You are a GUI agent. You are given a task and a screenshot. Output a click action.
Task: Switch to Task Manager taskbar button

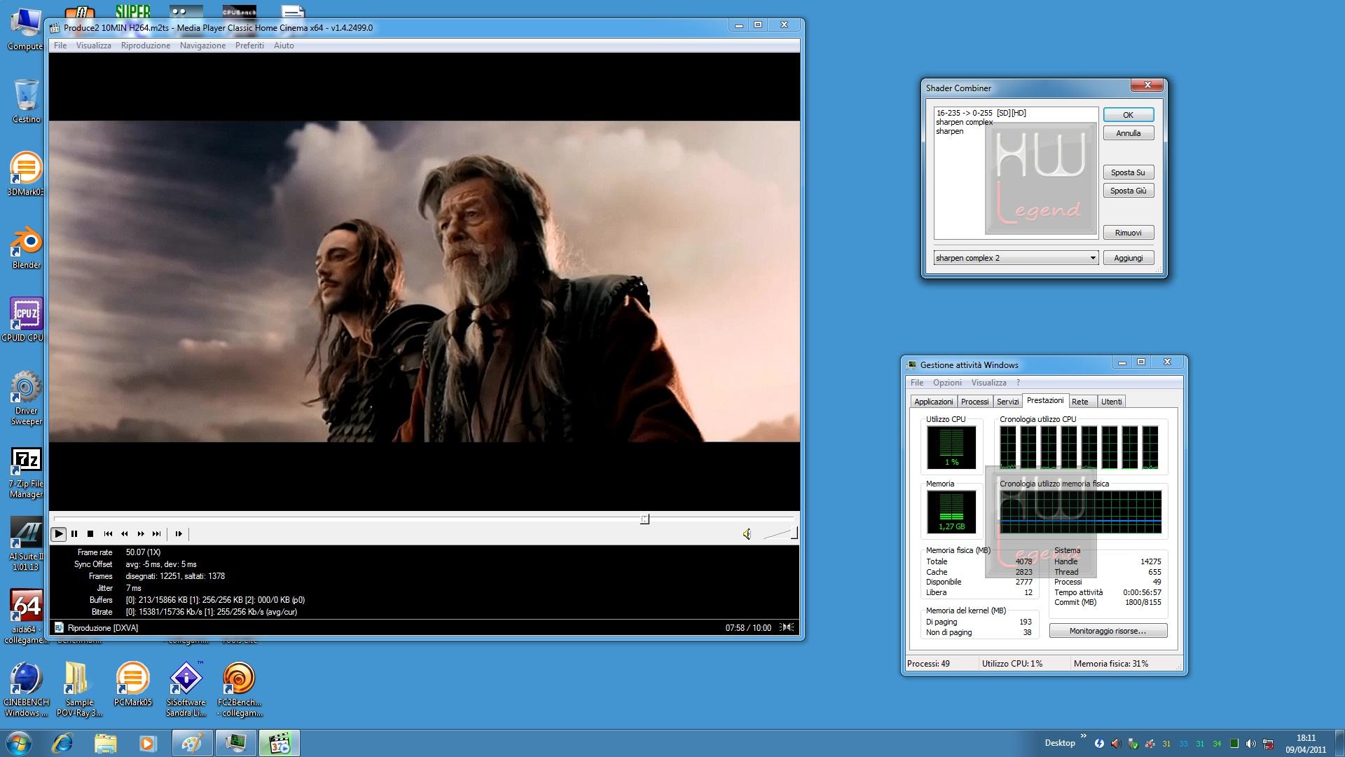click(x=235, y=743)
